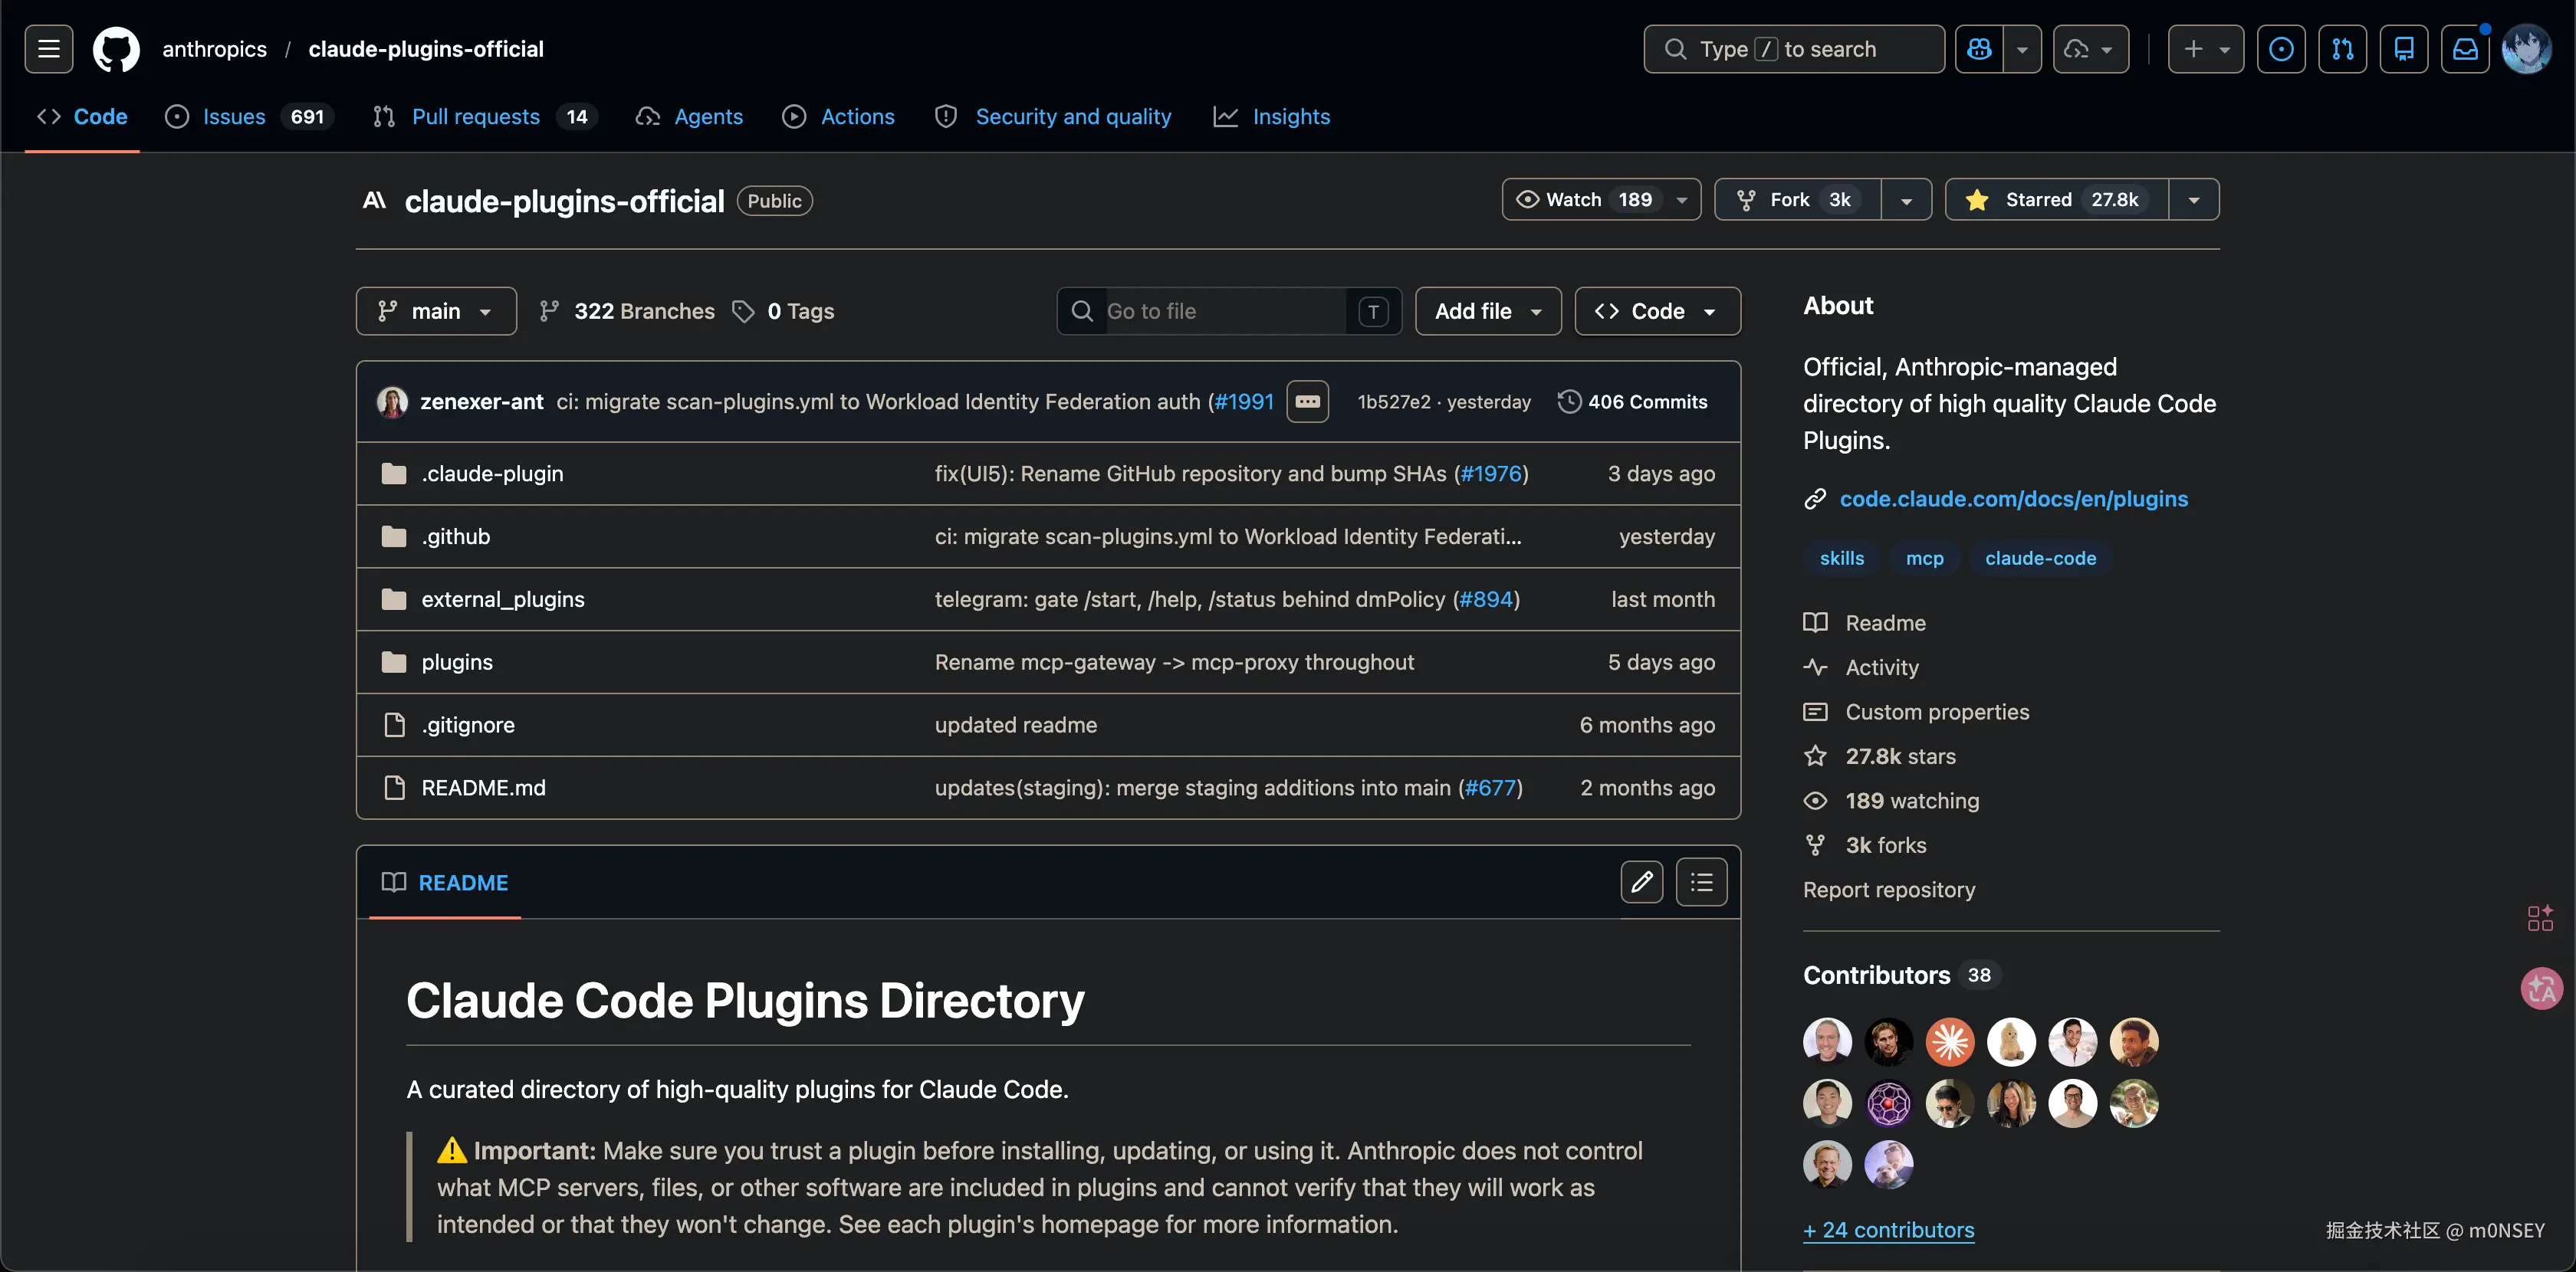Open user profile avatar menu
Screen dimensions: 2576x1272
2527,49
